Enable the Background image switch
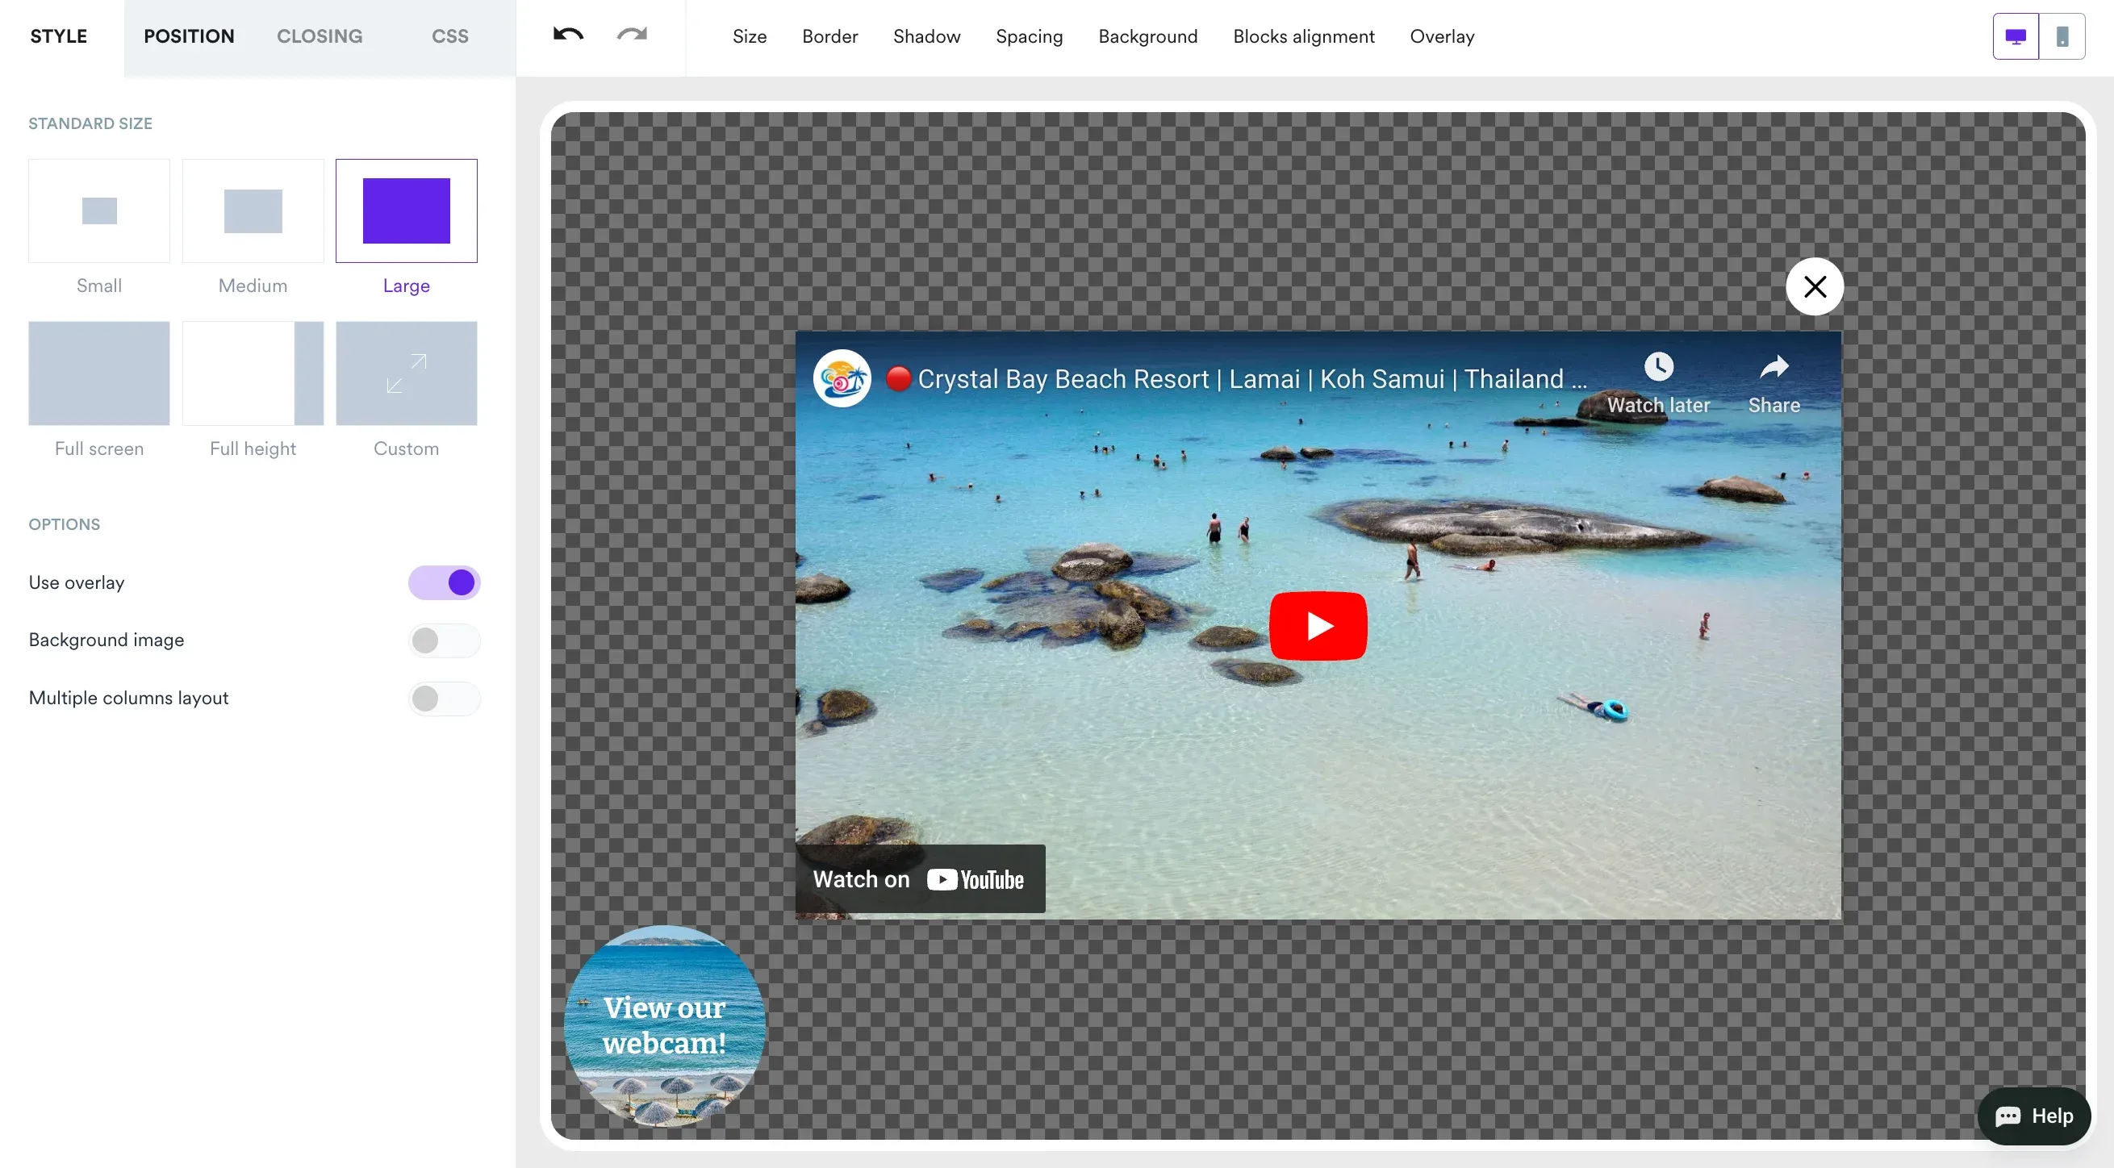Image resolution: width=2114 pixels, height=1168 pixels. pyautogui.click(x=444, y=640)
